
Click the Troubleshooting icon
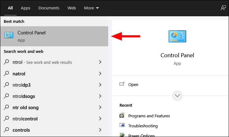[x=122, y=125]
